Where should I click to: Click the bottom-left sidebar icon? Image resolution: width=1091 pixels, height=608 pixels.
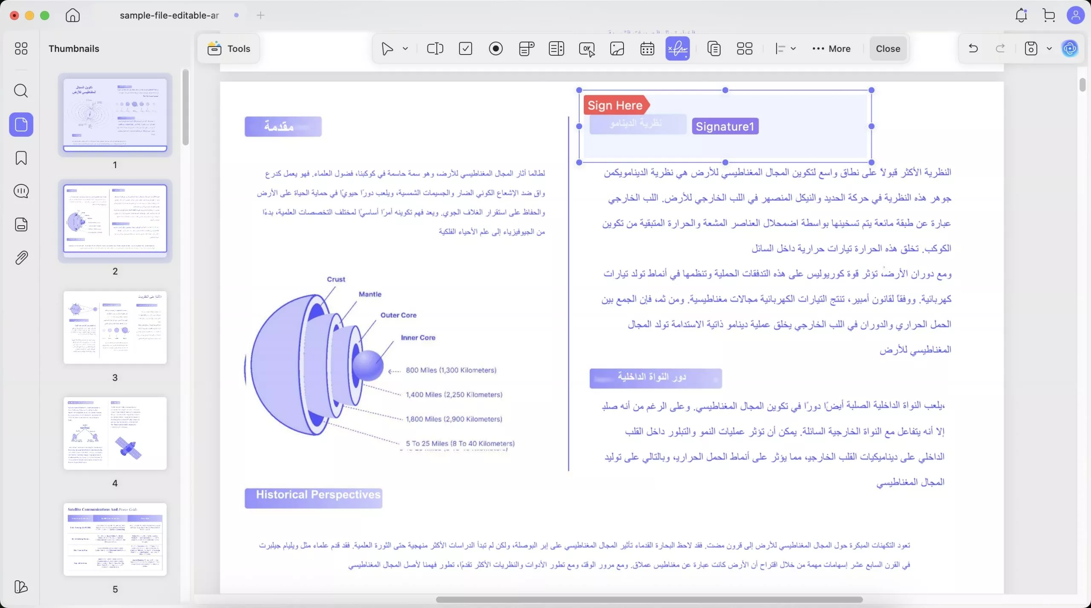(21, 587)
